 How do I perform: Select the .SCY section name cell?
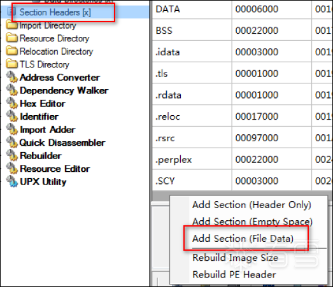(192, 181)
